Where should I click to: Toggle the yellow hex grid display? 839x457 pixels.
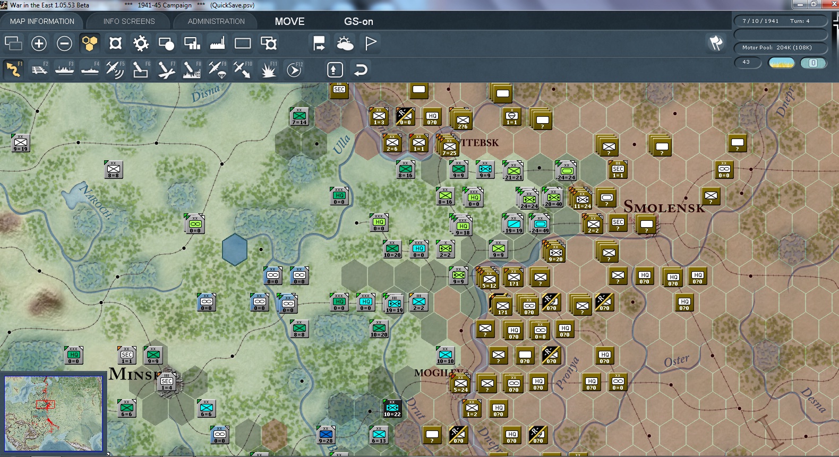90,43
